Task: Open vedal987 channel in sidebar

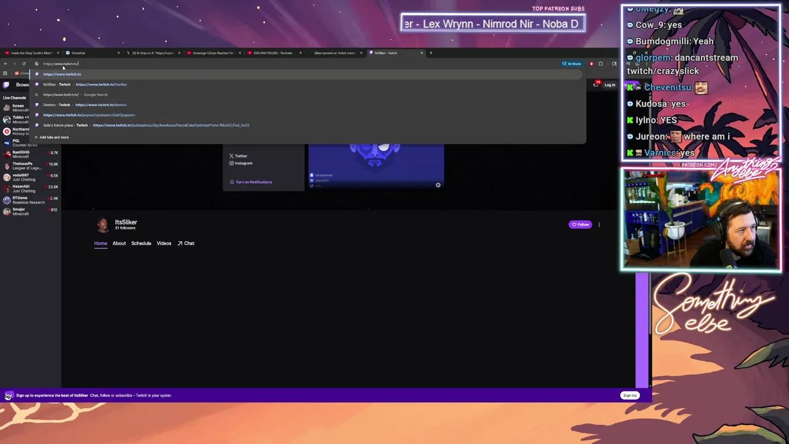Action: pos(30,178)
